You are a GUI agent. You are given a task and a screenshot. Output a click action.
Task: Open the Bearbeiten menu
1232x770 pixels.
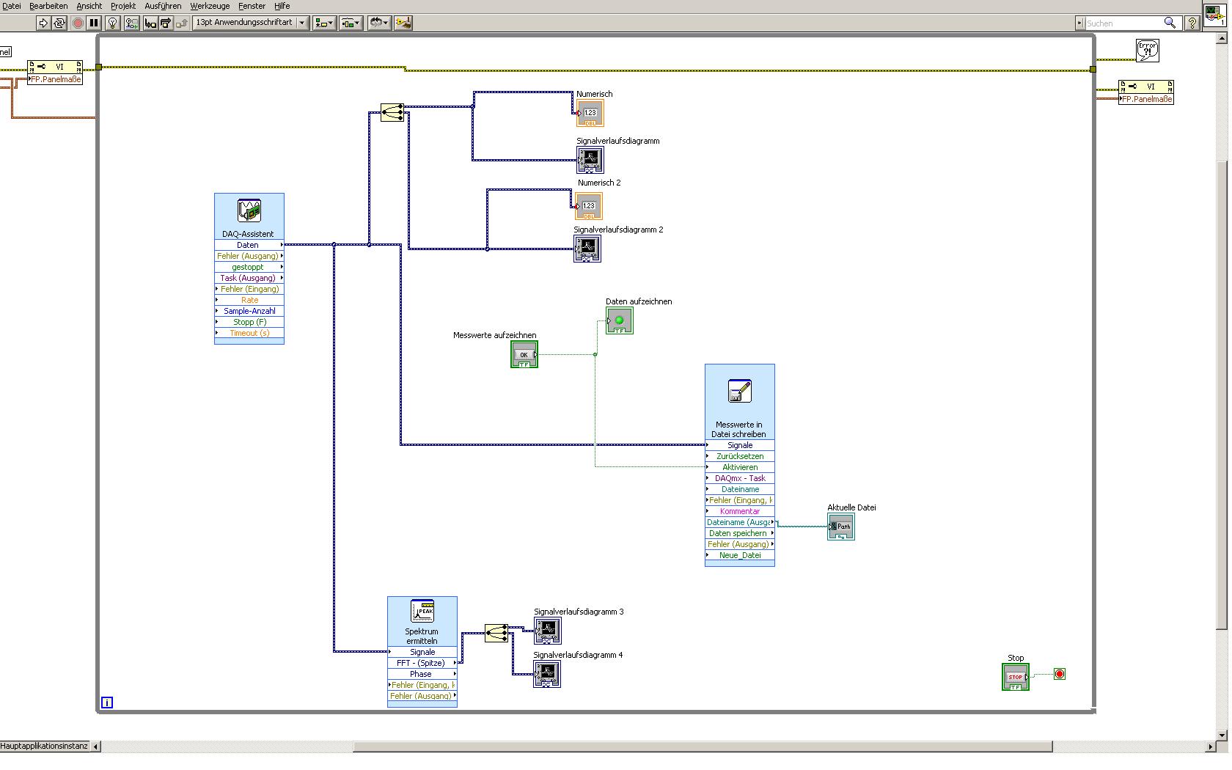[x=48, y=6]
